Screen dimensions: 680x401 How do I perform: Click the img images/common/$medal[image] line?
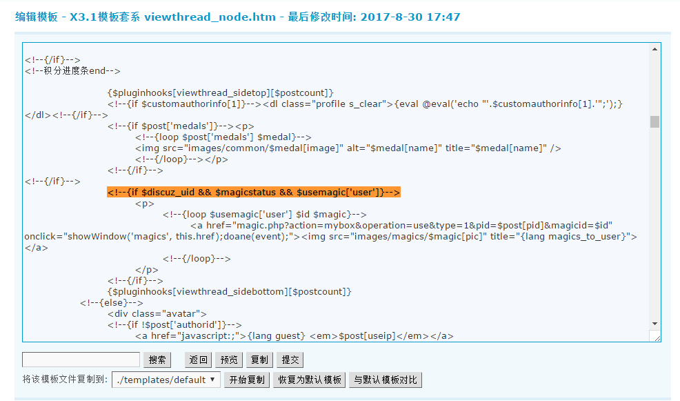tap(348, 148)
